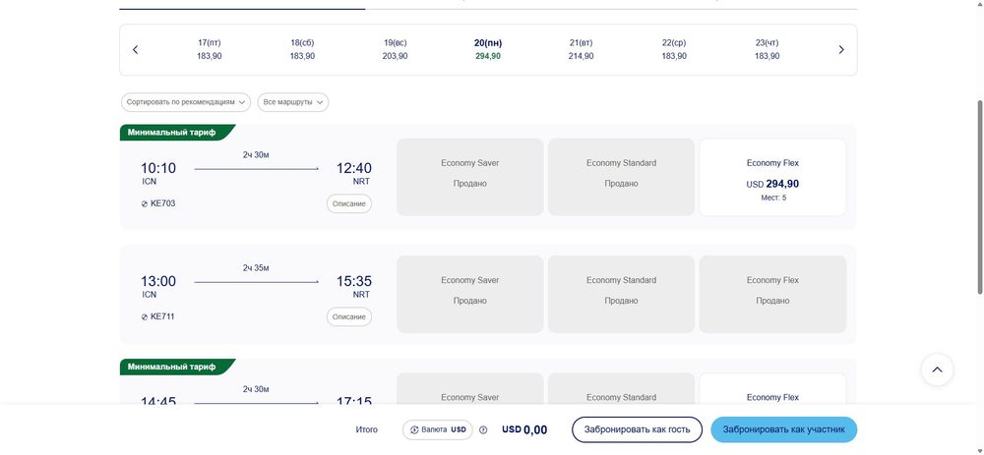Select date 19(вс) for 203,90

tap(396, 49)
